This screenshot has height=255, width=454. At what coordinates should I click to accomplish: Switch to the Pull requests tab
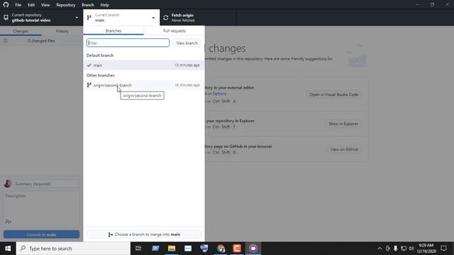174,30
